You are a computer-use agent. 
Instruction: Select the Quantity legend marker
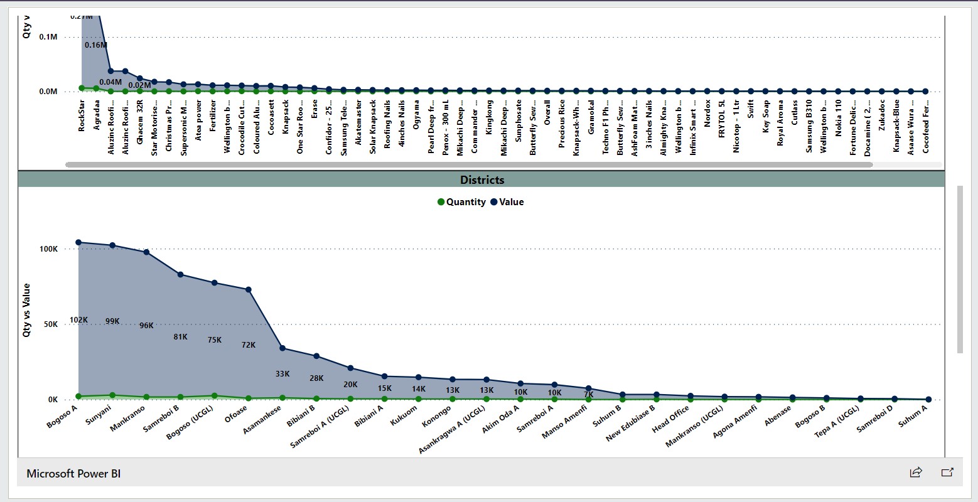pos(441,202)
